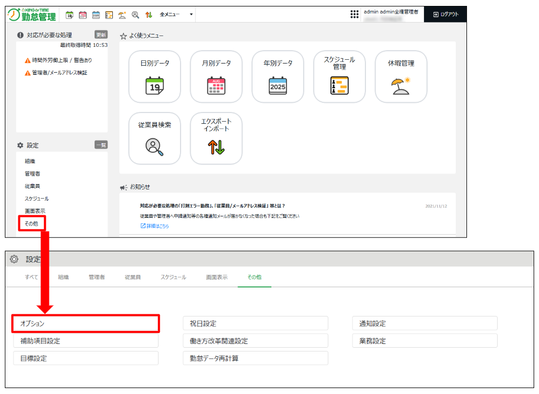The height and width of the screenshot is (394, 539).
Task: Click the megaphone icon by お知らせ
Action: pyautogui.click(x=124, y=187)
